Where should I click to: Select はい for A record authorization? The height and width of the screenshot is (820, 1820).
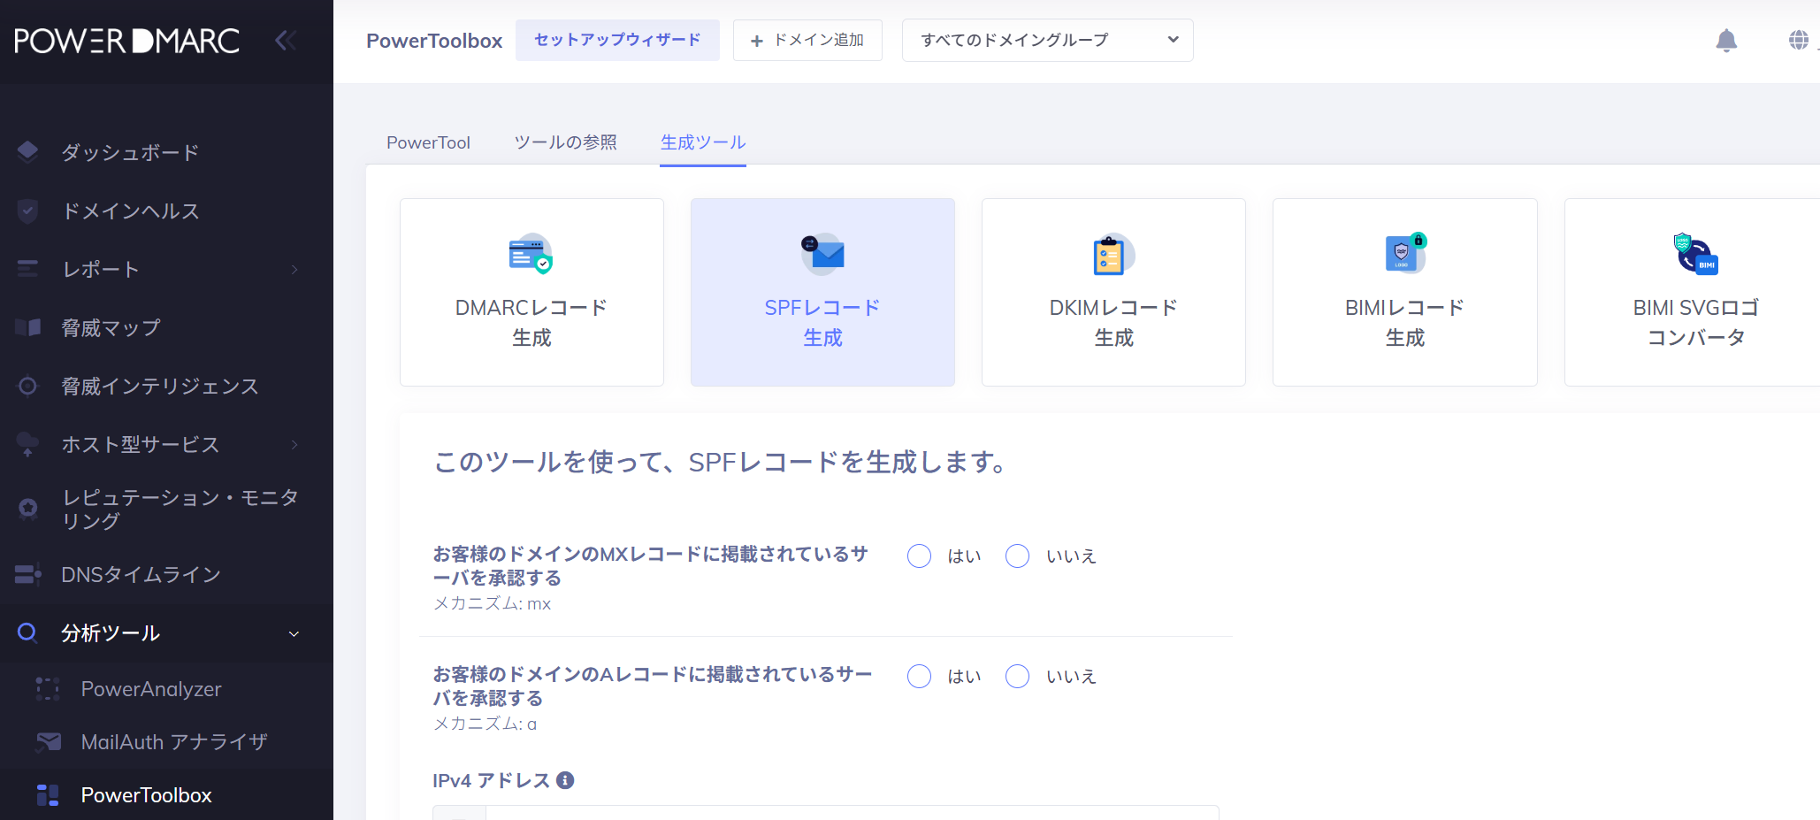point(919,676)
